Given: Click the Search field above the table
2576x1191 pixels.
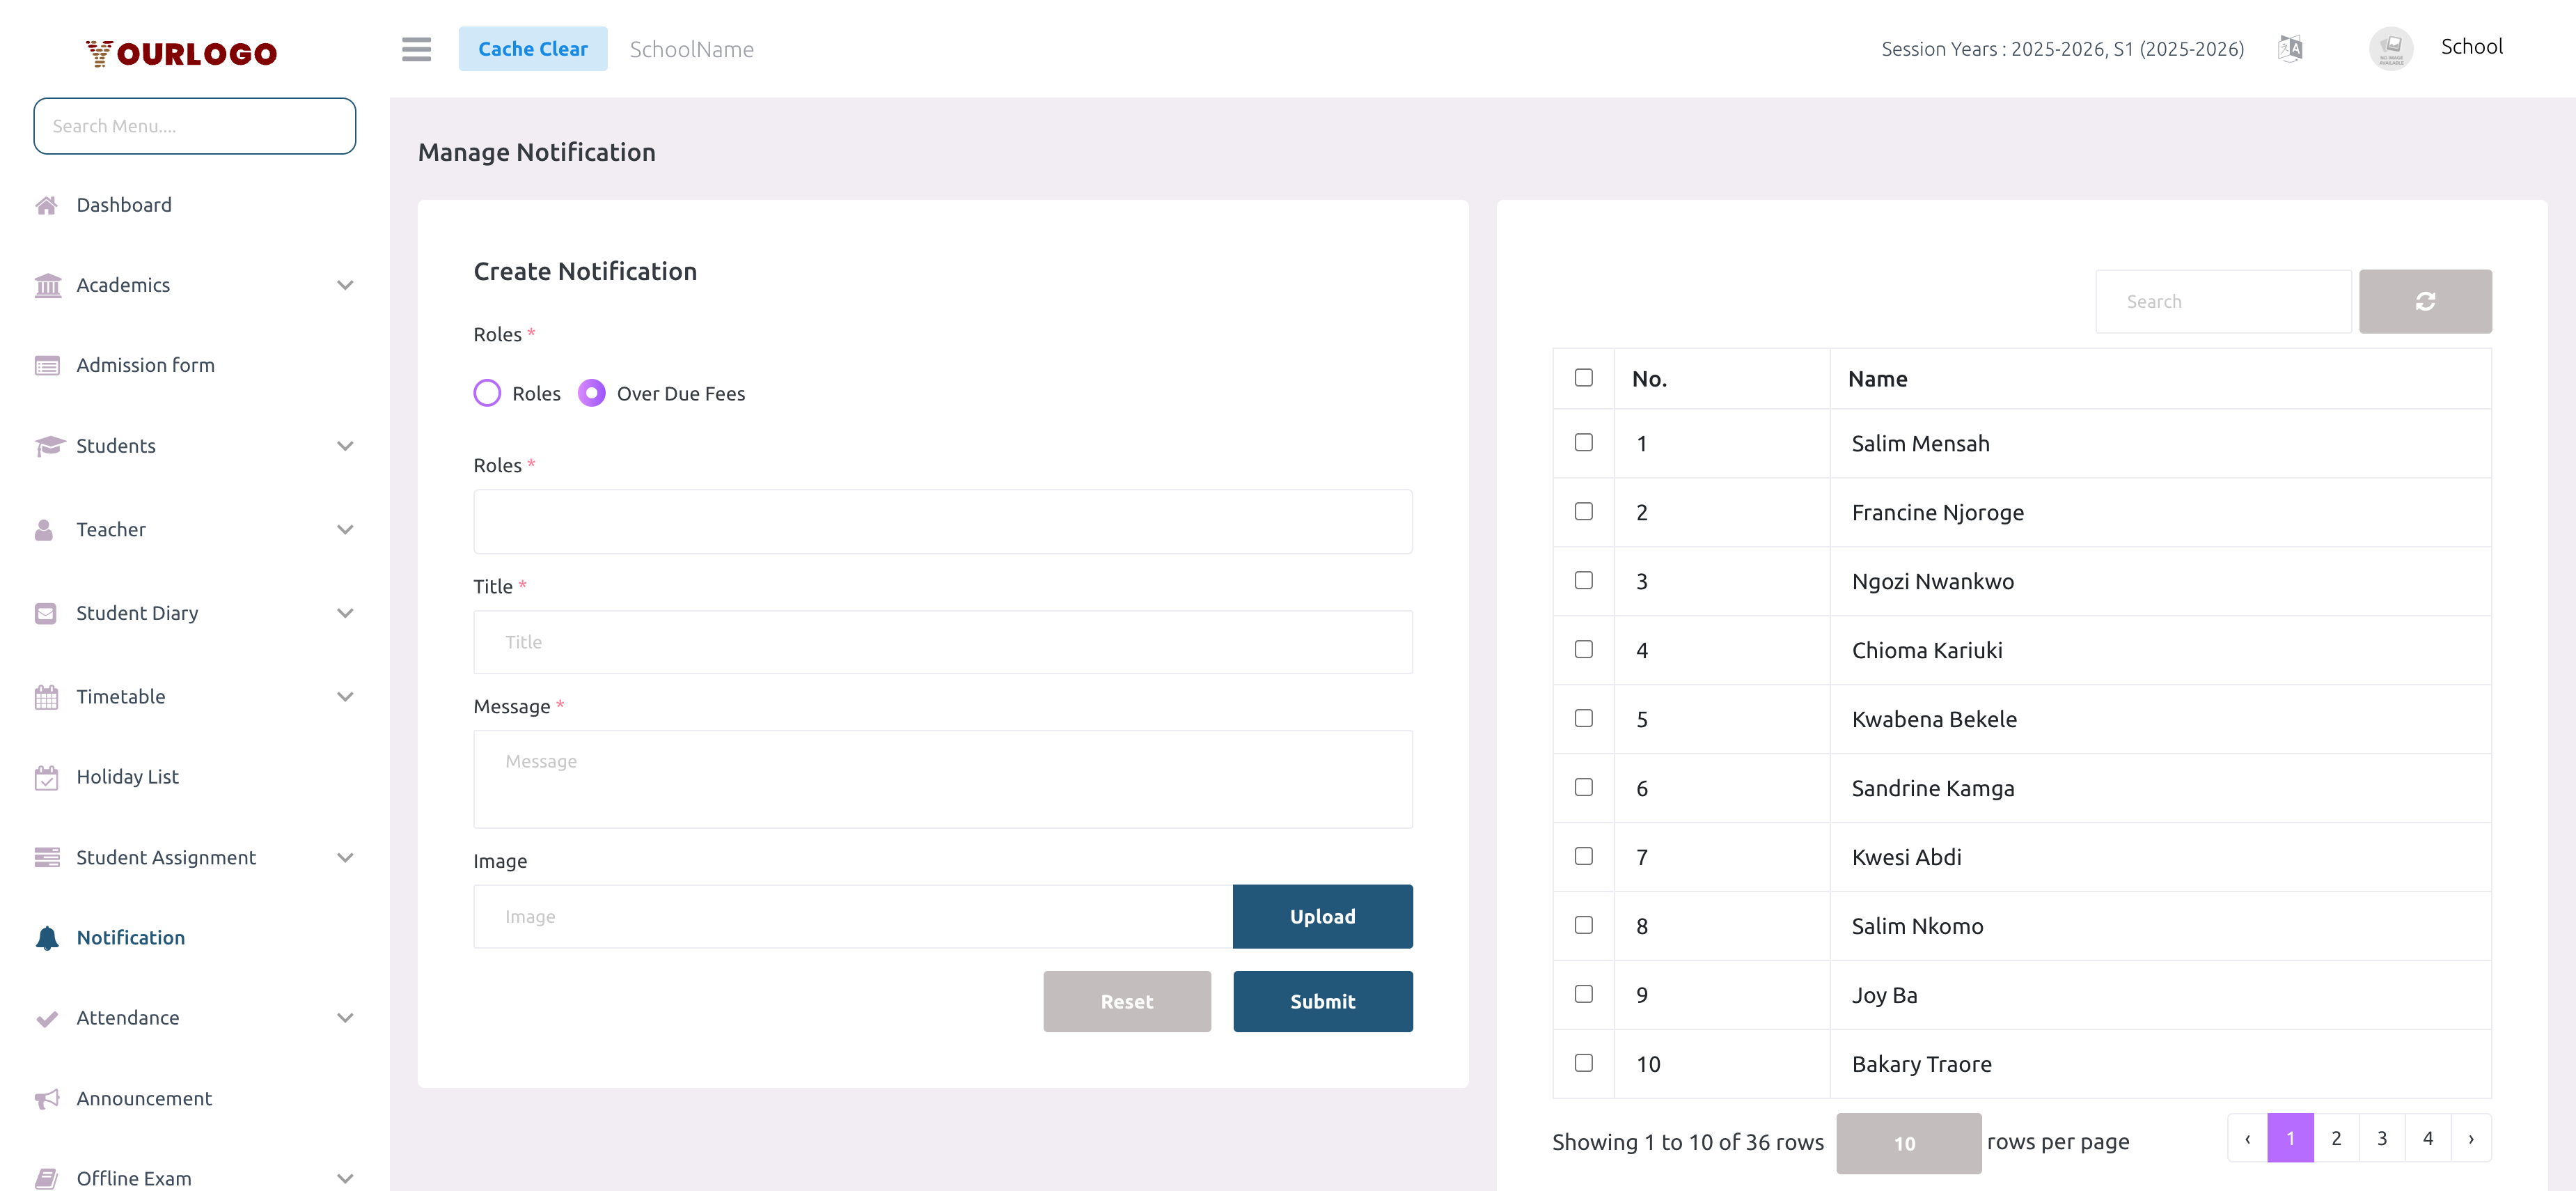Looking at the screenshot, I should [2223, 301].
